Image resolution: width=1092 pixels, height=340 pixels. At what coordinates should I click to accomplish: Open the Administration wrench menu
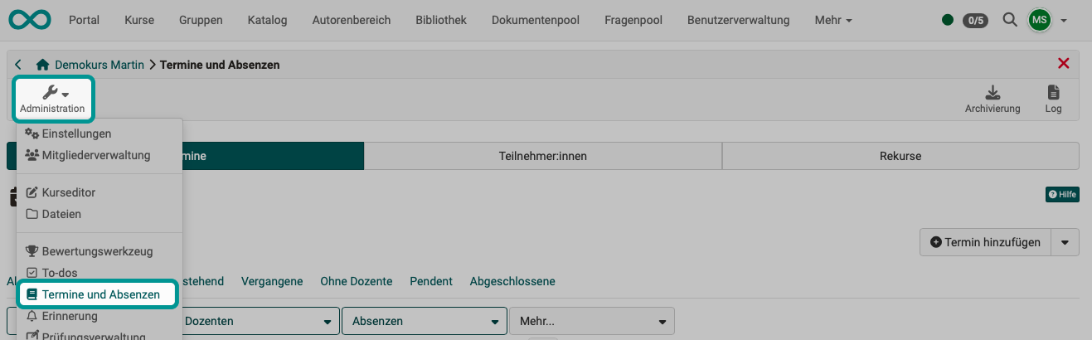point(52,100)
